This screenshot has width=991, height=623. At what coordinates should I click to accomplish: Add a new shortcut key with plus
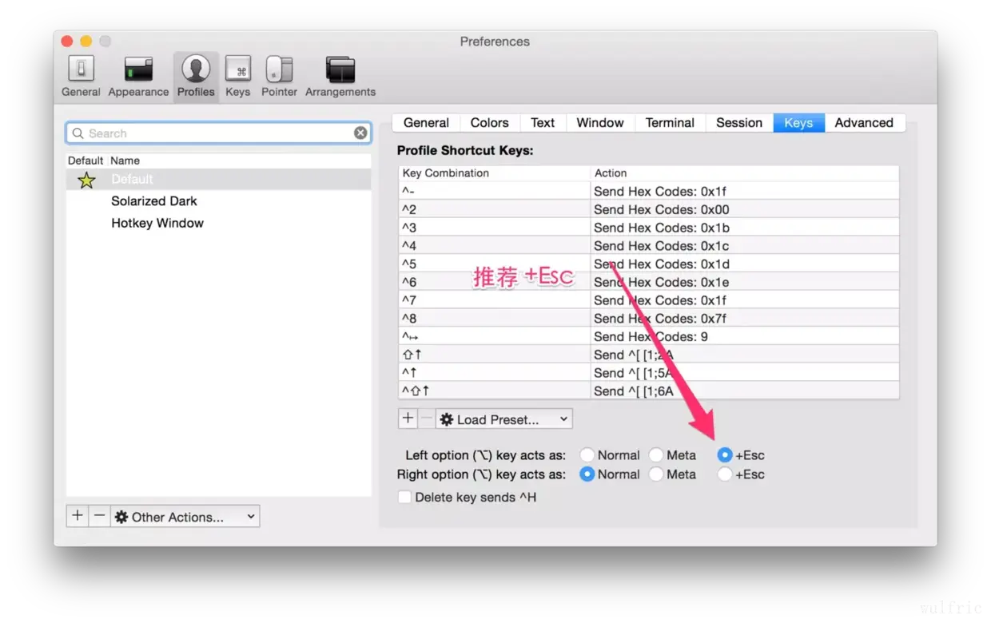click(408, 419)
